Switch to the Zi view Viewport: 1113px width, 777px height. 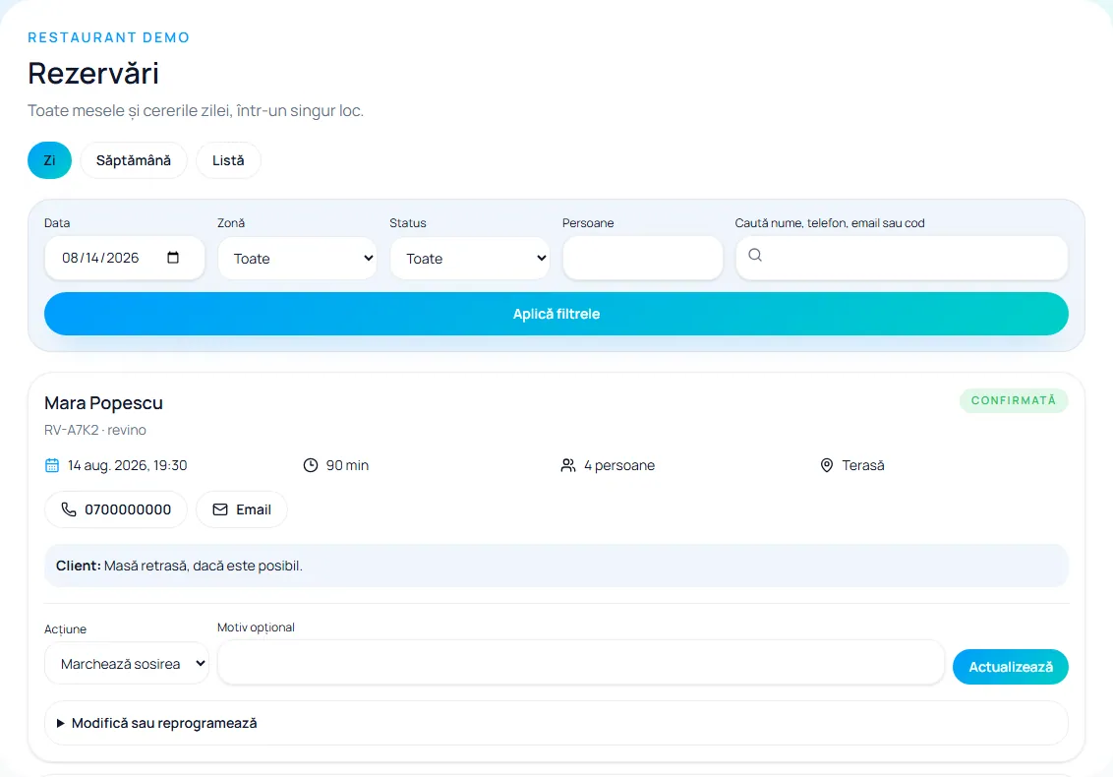click(50, 160)
